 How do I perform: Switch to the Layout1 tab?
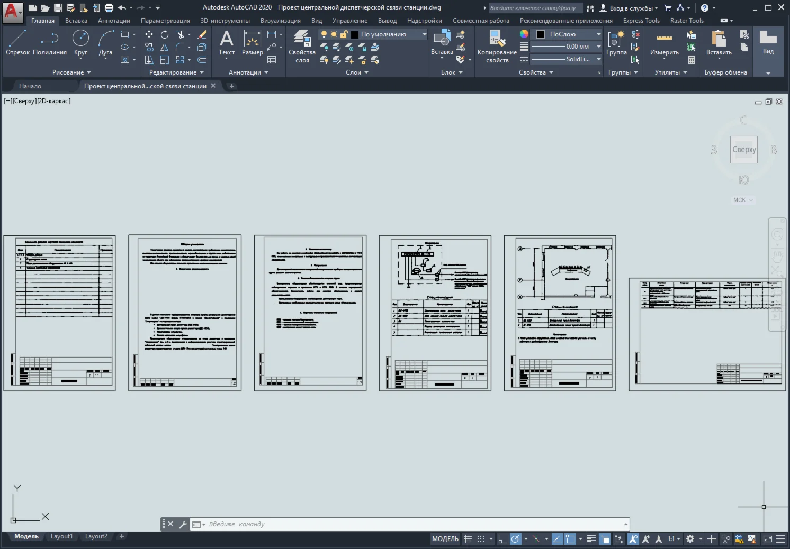click(x=61, y=536)
